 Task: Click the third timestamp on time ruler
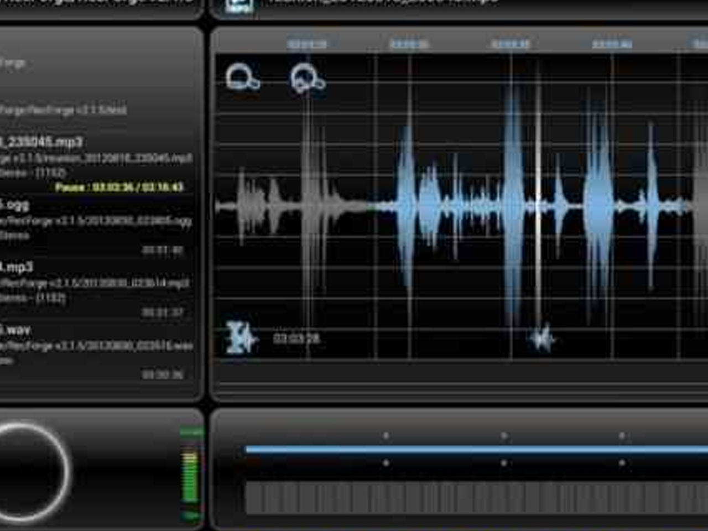click(x=511, y=44)
